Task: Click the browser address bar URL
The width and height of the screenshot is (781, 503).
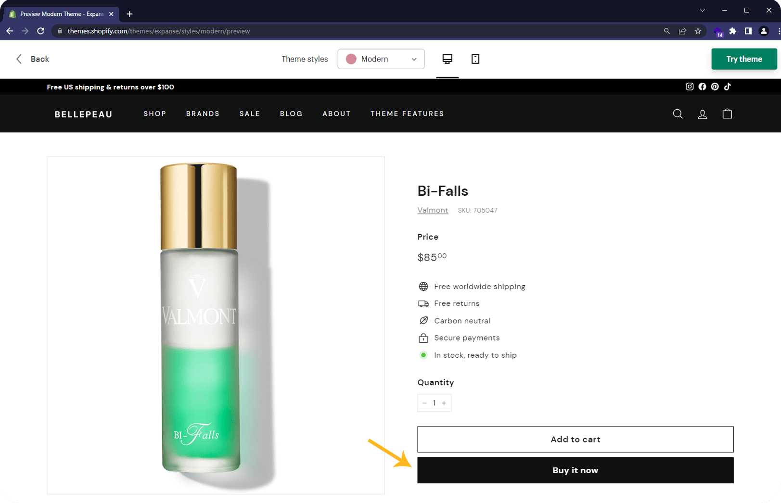Action: [159, 31]
